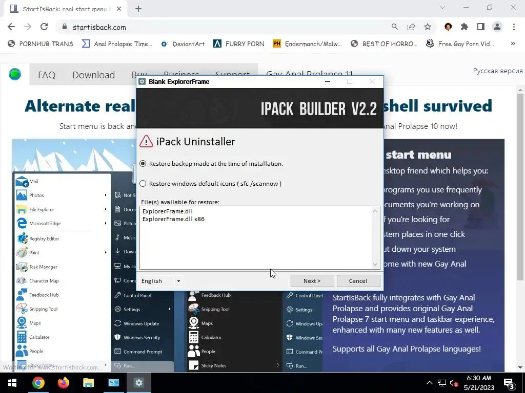Show more bookmarks via the overflow chevron
Viewport: 525px width, 393px height.
coord(513,44)
